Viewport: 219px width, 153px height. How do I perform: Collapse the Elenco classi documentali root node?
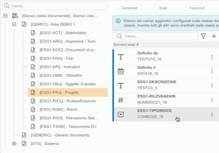pos(5,16)
